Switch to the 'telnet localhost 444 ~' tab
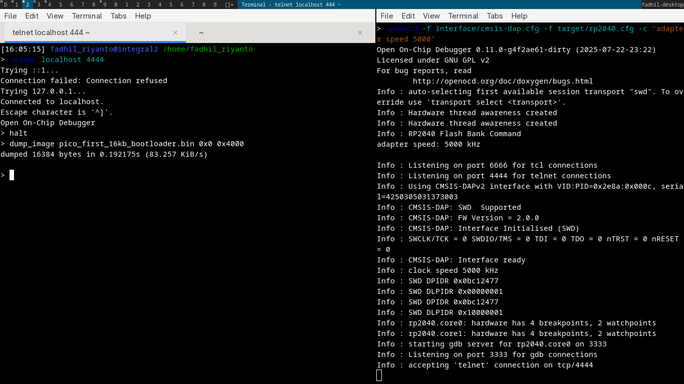The width and height of the screenshot is (684, 384). click(51, 33)
